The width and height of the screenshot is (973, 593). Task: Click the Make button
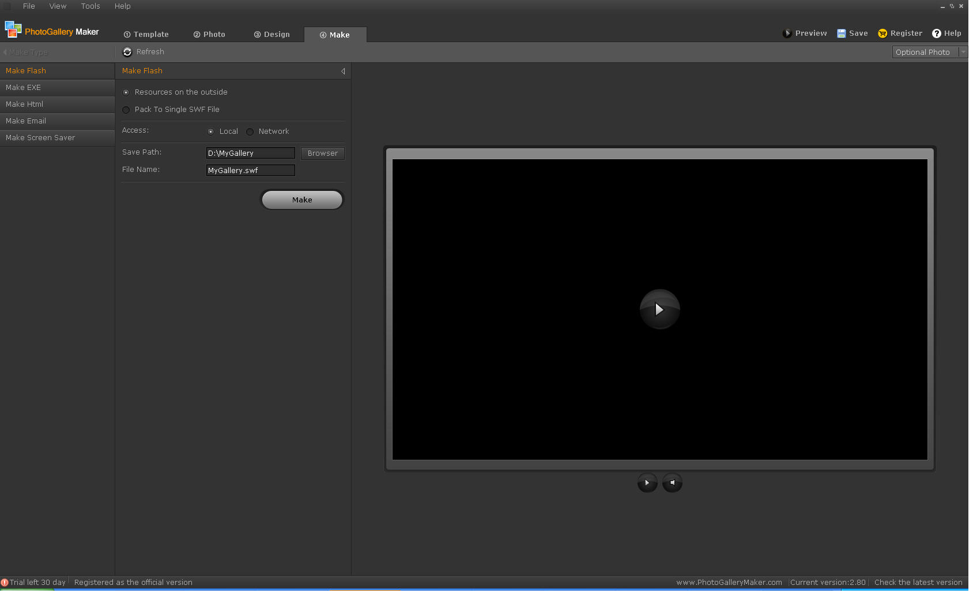pyautogui.click(x=302, y=200)
